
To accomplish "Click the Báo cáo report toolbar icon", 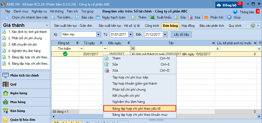I will coord(78,17).
